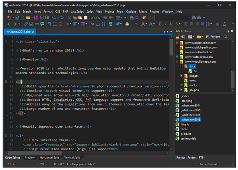Click the Add FTP globe icon in File Explorer

click(225, 37)
